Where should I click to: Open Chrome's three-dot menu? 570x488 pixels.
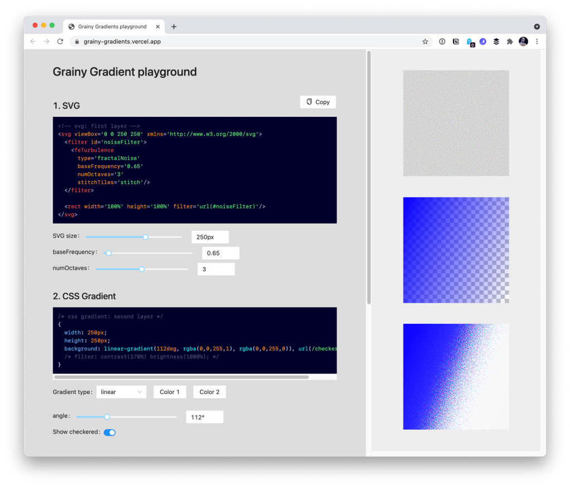pos(537,42)
